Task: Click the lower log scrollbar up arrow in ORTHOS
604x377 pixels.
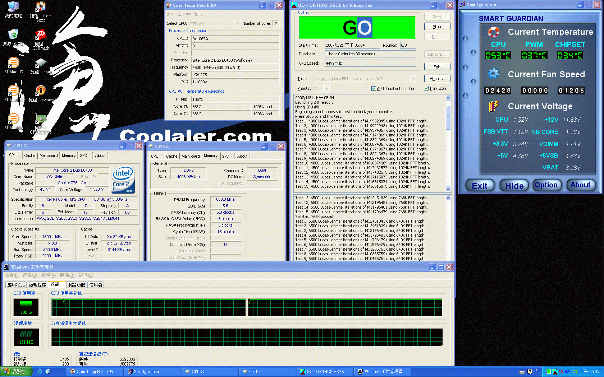Action: click(x=448, y=198)
